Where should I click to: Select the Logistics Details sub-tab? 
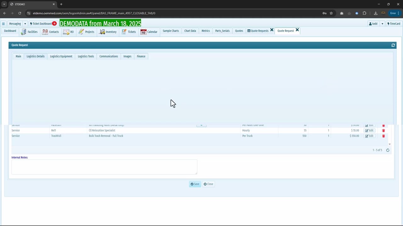pos(36,56)
